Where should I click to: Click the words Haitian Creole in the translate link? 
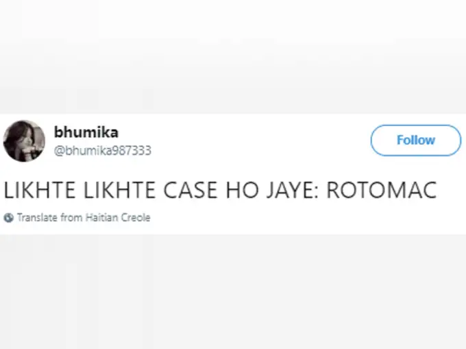118,217
